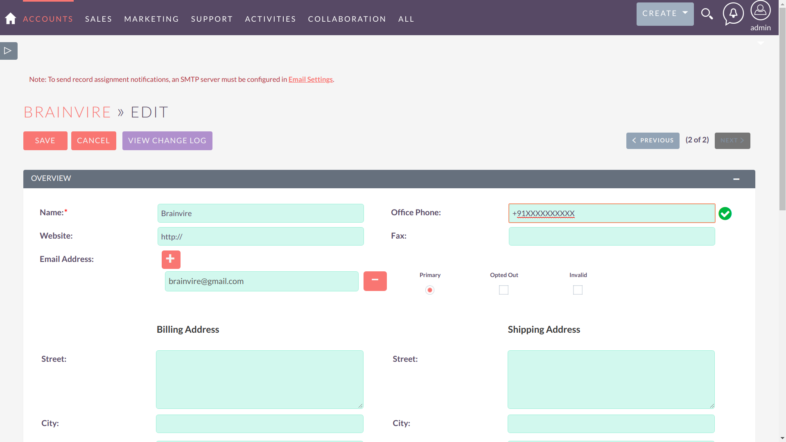
Task: Click the green phone validation checkmark icon
Action: (725, 213)
